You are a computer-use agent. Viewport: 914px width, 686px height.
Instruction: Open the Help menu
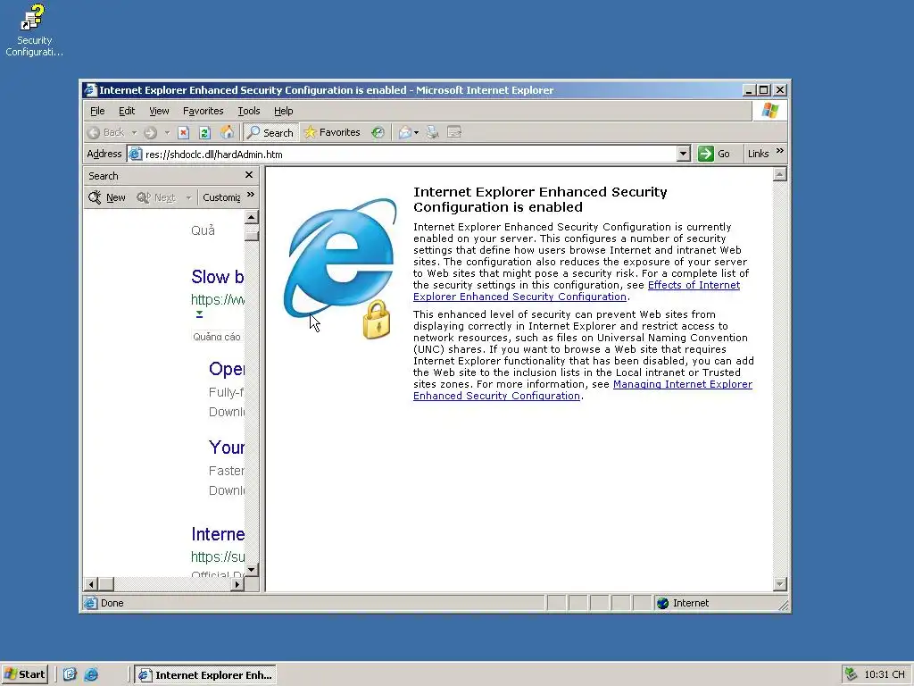click(x=283, y=111)
